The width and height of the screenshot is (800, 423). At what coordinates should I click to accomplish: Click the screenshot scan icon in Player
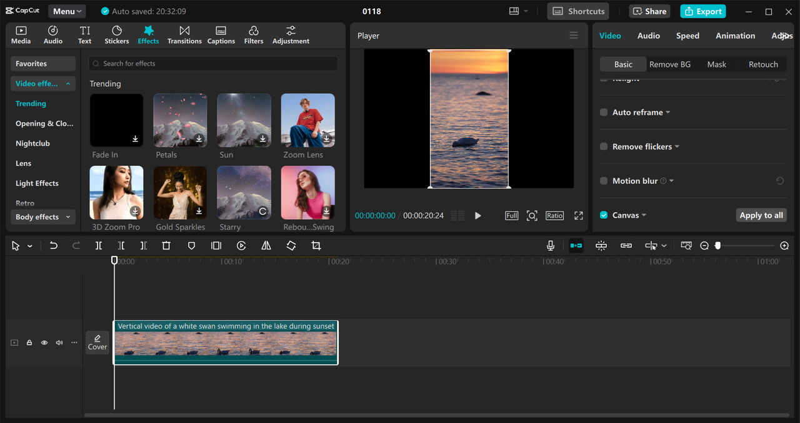pos(532,215)
